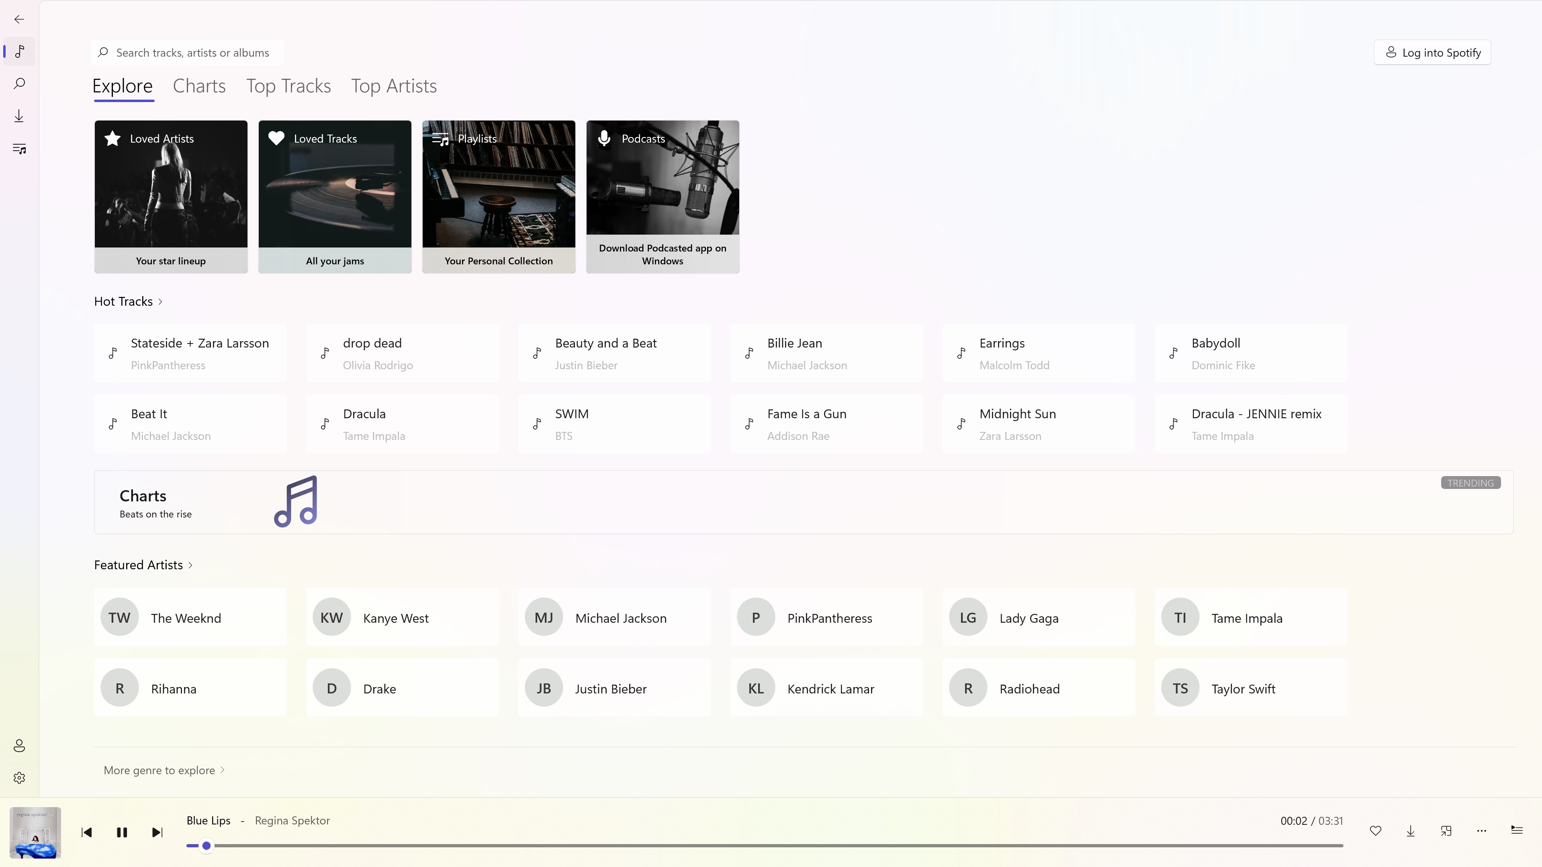The image size is (1542, 867).
Task: Open the mini player view icon
Action: point(1446,830)
